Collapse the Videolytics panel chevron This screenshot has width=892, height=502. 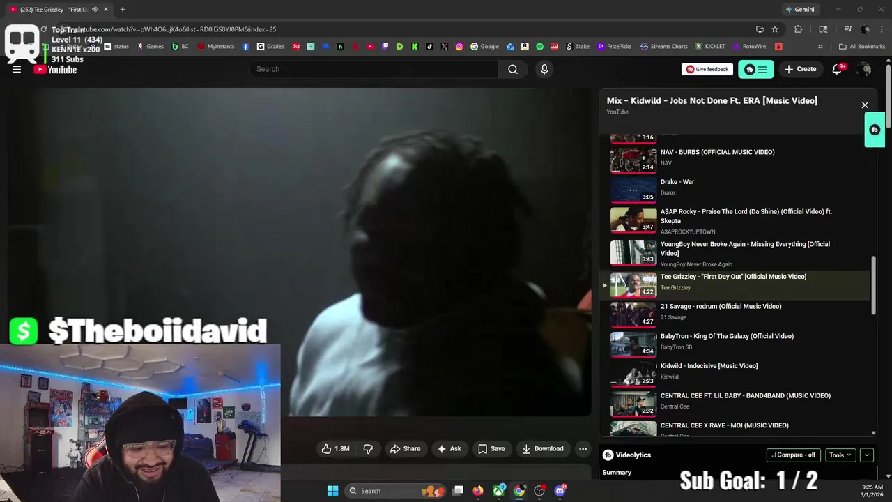[867, 455]
